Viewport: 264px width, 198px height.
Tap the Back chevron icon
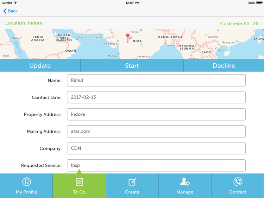[5, 11]
